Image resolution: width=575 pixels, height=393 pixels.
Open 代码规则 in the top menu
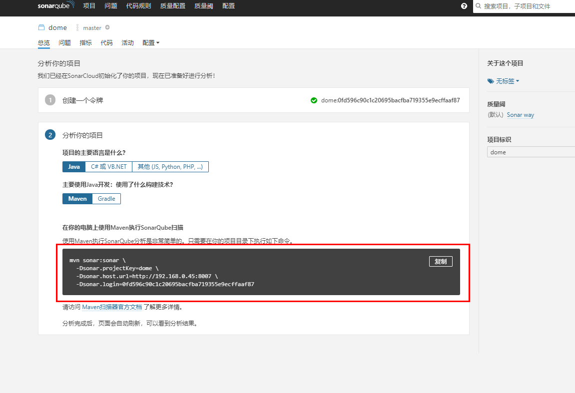click(x=138, y=6)
